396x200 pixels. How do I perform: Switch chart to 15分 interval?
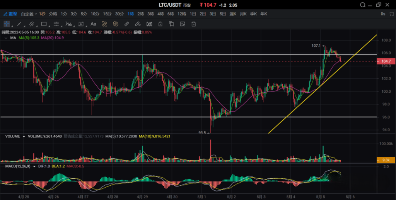(x=107, y=14)
